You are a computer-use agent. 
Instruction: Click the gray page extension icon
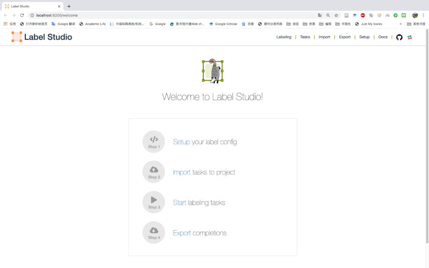[x=346, y=15]
